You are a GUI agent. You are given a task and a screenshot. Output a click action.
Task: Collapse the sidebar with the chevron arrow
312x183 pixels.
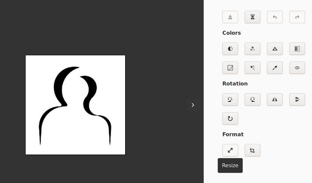[x=193, y=105]
